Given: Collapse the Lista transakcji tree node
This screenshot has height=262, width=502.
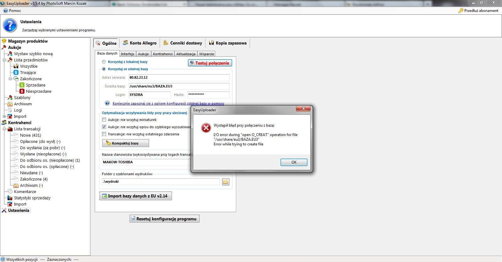Looking at the screenshot, I should [4, 129].
